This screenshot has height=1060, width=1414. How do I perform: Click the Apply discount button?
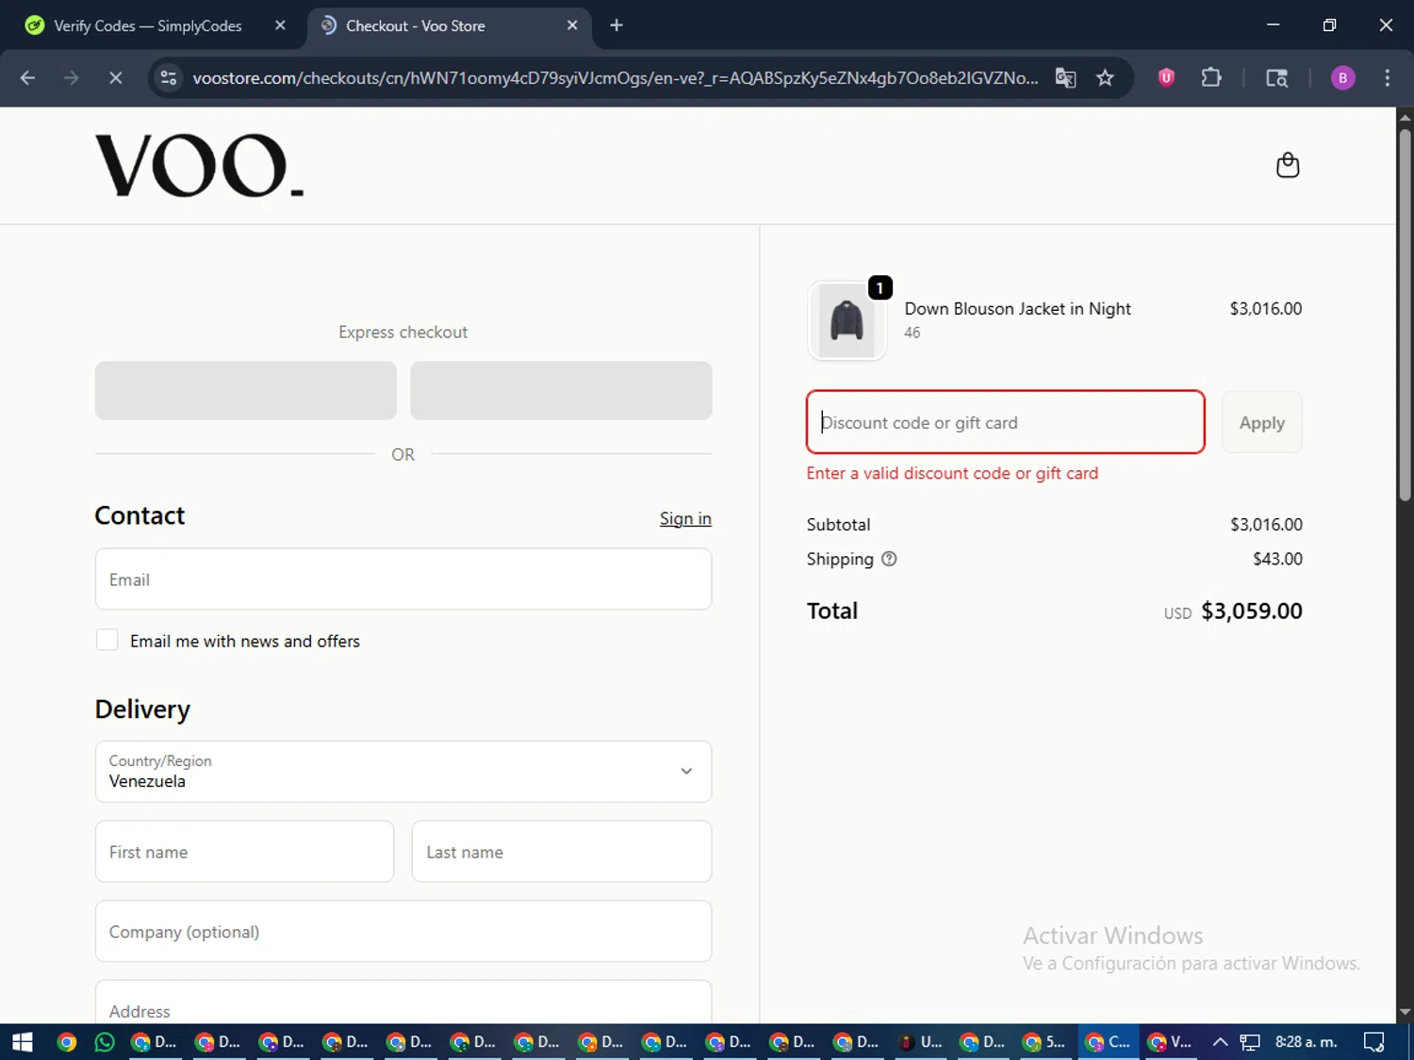pyautogui.click(x=1261, y=423)
